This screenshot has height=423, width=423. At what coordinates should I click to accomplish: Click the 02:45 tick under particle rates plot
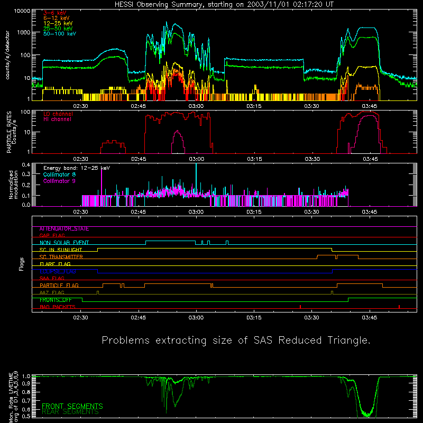(139, 159)
